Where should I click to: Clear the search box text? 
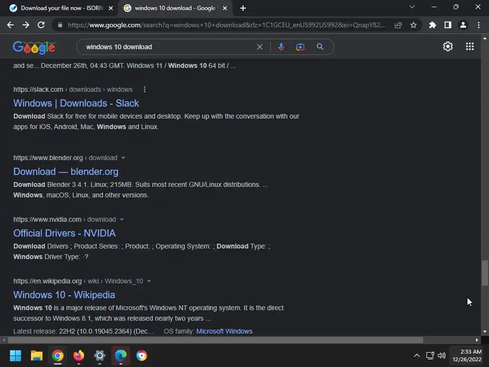pos(259,47)
